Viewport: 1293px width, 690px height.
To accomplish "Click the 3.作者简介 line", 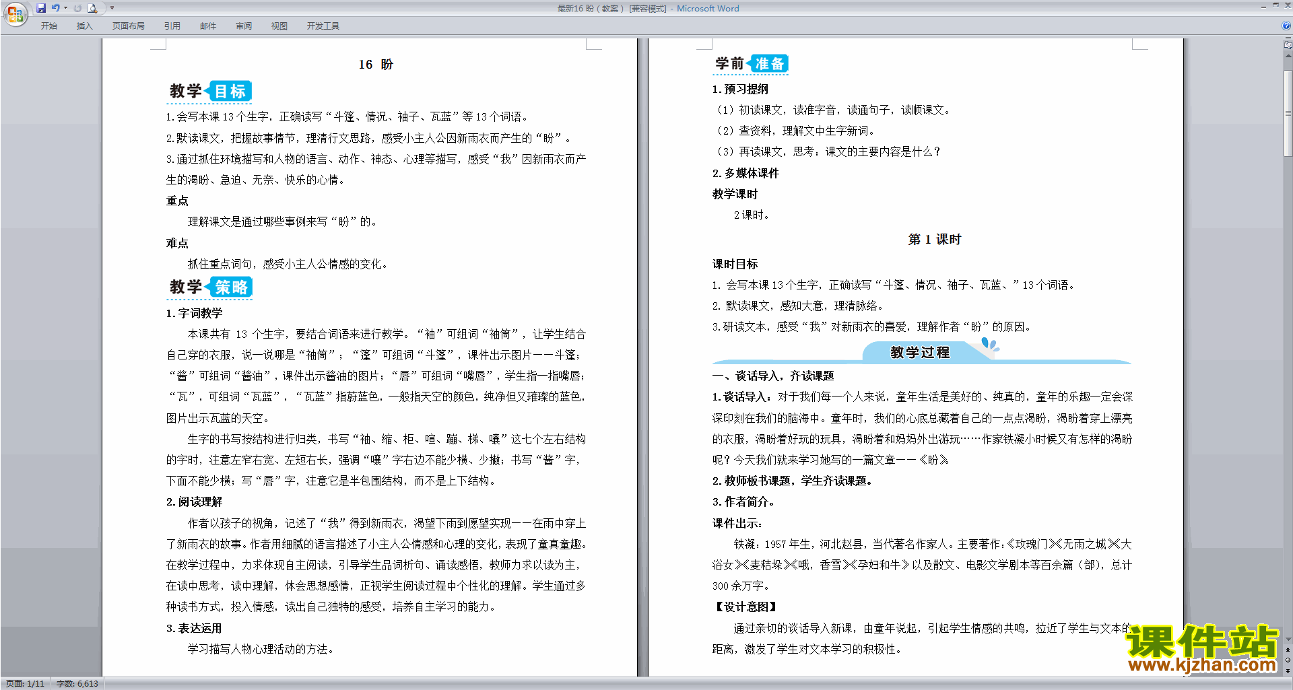I will click(x=743, y=502).
